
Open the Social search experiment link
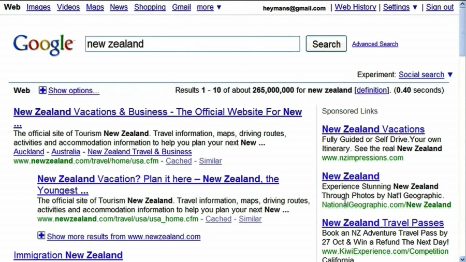pyautogui.click(x=421, y=75)
